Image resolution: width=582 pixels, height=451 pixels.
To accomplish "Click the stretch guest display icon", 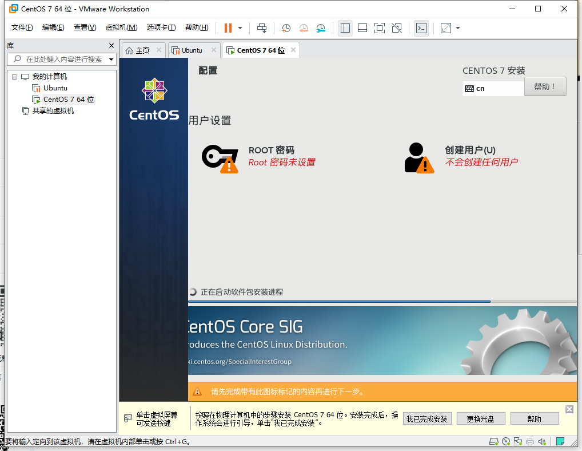I will 446,28.
